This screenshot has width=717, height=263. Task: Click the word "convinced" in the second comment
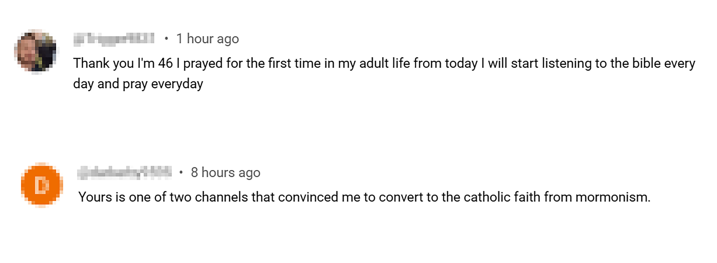(x=308, y=197)
